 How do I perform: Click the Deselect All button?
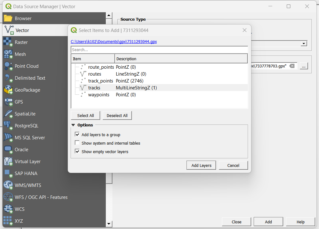click(117, 115)
